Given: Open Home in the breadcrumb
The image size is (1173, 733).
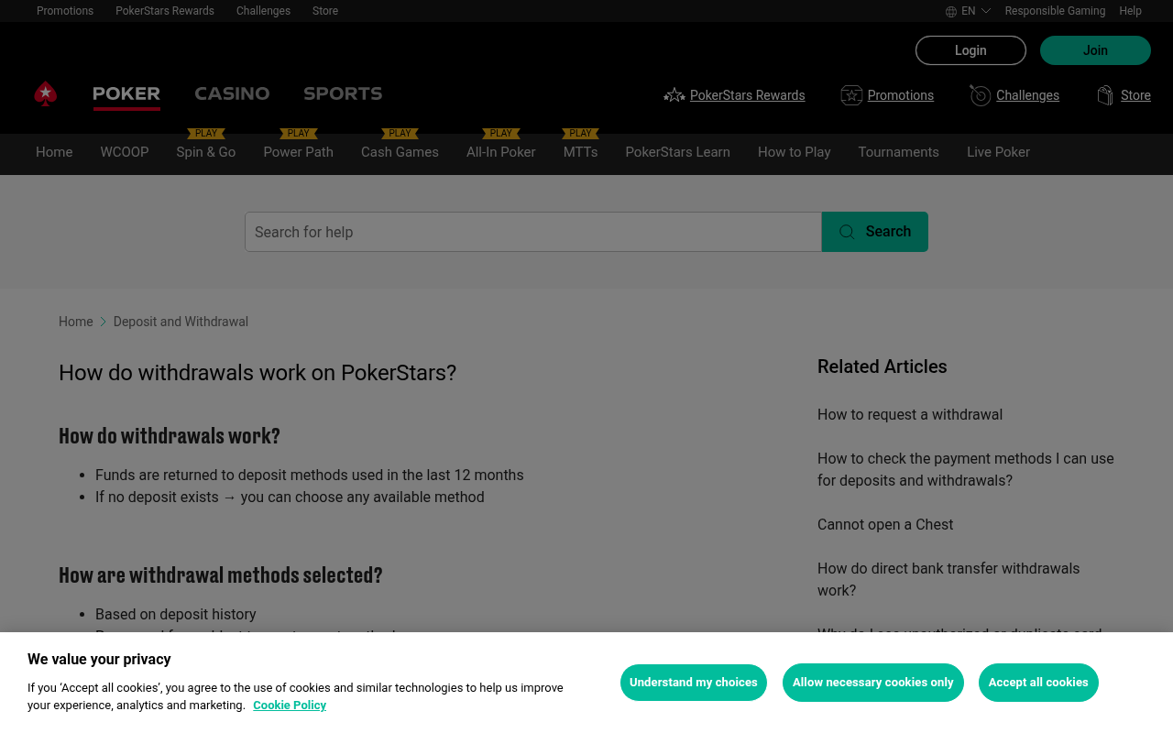Looking at the screenshot, I should coord(76,322).
